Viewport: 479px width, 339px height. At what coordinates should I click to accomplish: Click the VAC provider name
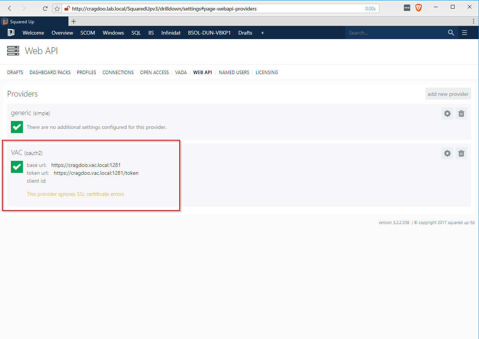[17, 153]
